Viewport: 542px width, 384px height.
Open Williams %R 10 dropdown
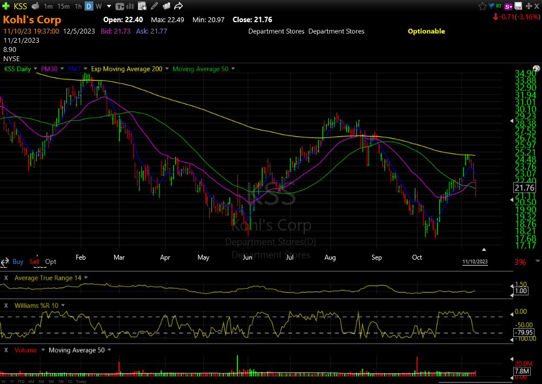[63, 305]
